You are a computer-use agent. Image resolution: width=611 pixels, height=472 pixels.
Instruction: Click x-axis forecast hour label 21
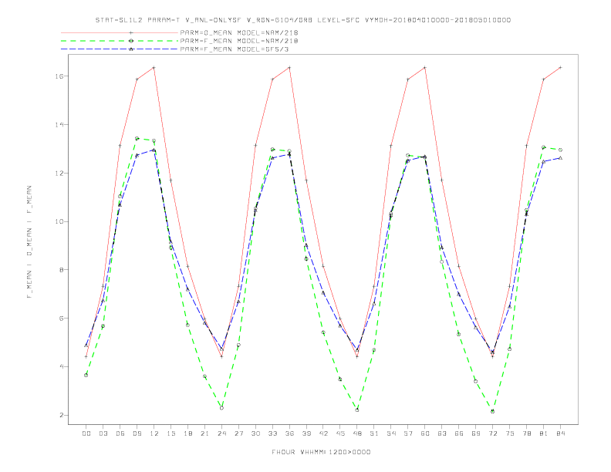click(x=204, y=433)
